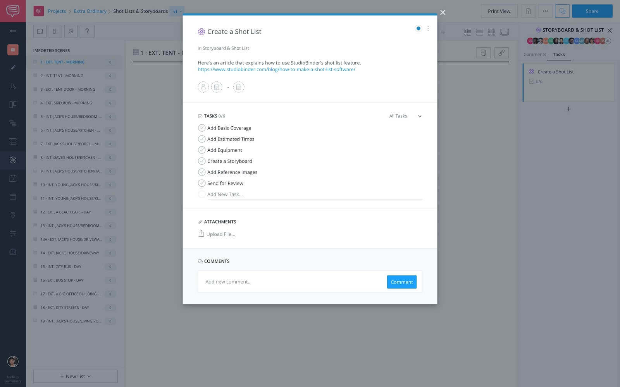Image resolution: width=620 pixels, height=387 pixels.
Task: Click the three-dots more options button in header
Action: pyautogui.click(x=545, y=11)
